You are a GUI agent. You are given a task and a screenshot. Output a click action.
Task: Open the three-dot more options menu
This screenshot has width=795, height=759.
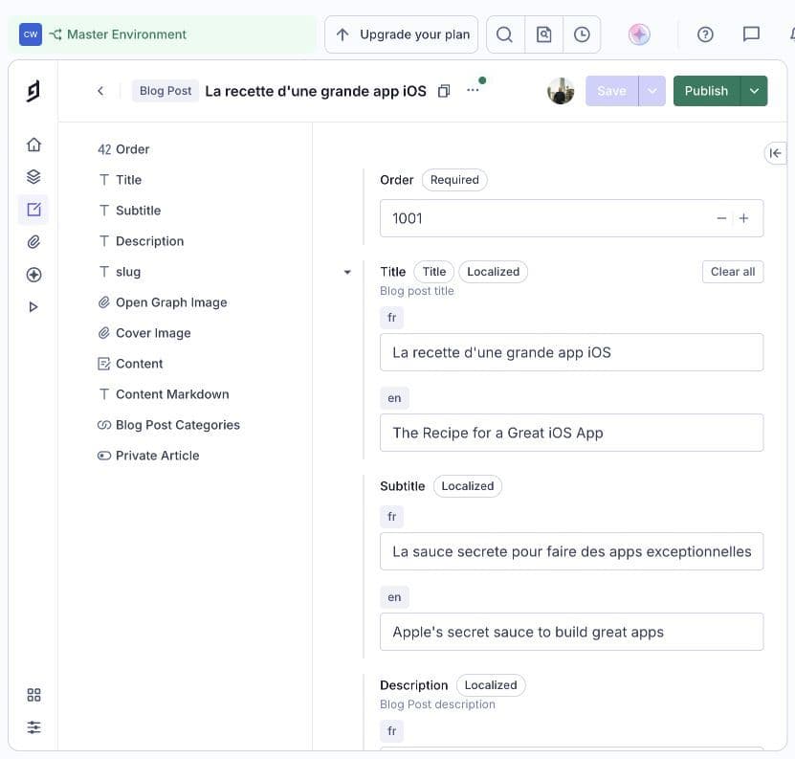click(473, 90)
